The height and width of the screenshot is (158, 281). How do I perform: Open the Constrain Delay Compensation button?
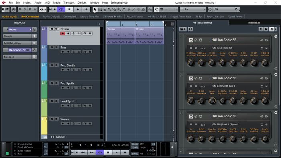point(13,9)
